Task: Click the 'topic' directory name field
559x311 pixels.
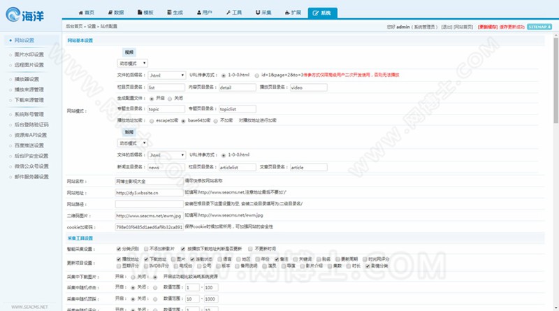Action: (x=166, y=109)
